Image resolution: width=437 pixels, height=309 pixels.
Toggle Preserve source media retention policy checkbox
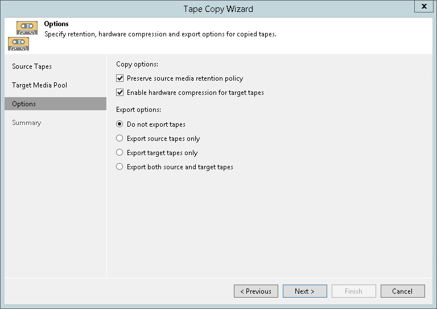pos(119,78)
